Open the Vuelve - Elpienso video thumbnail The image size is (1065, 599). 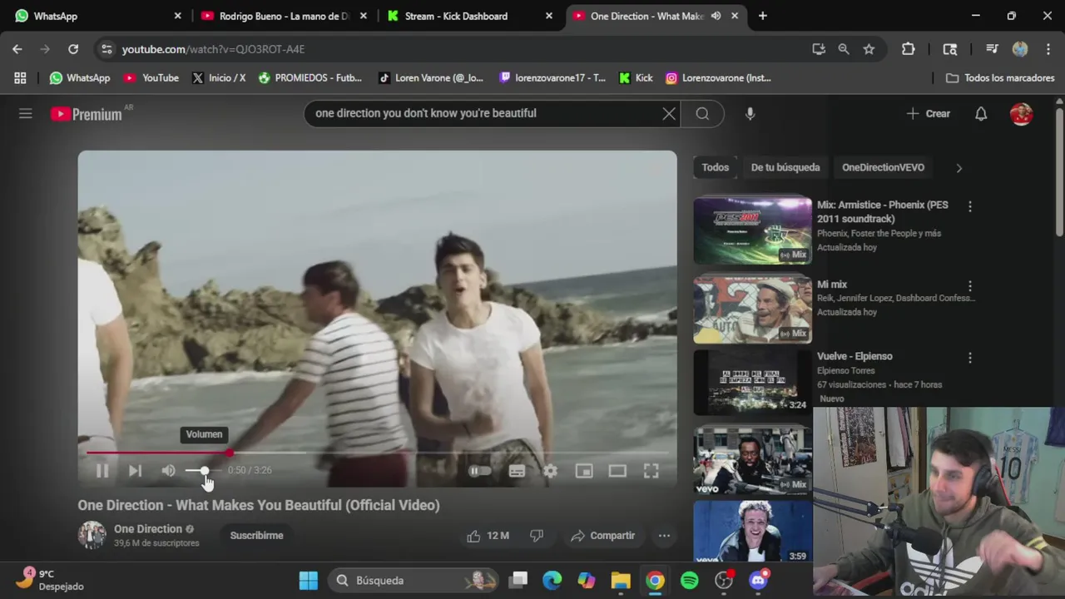tap(752, 381)
